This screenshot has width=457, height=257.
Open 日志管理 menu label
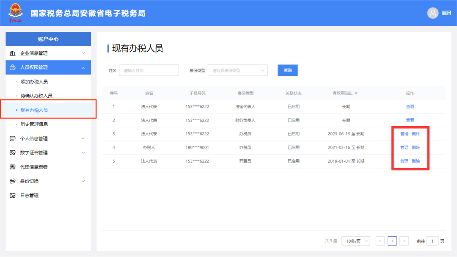coord(29,196)
